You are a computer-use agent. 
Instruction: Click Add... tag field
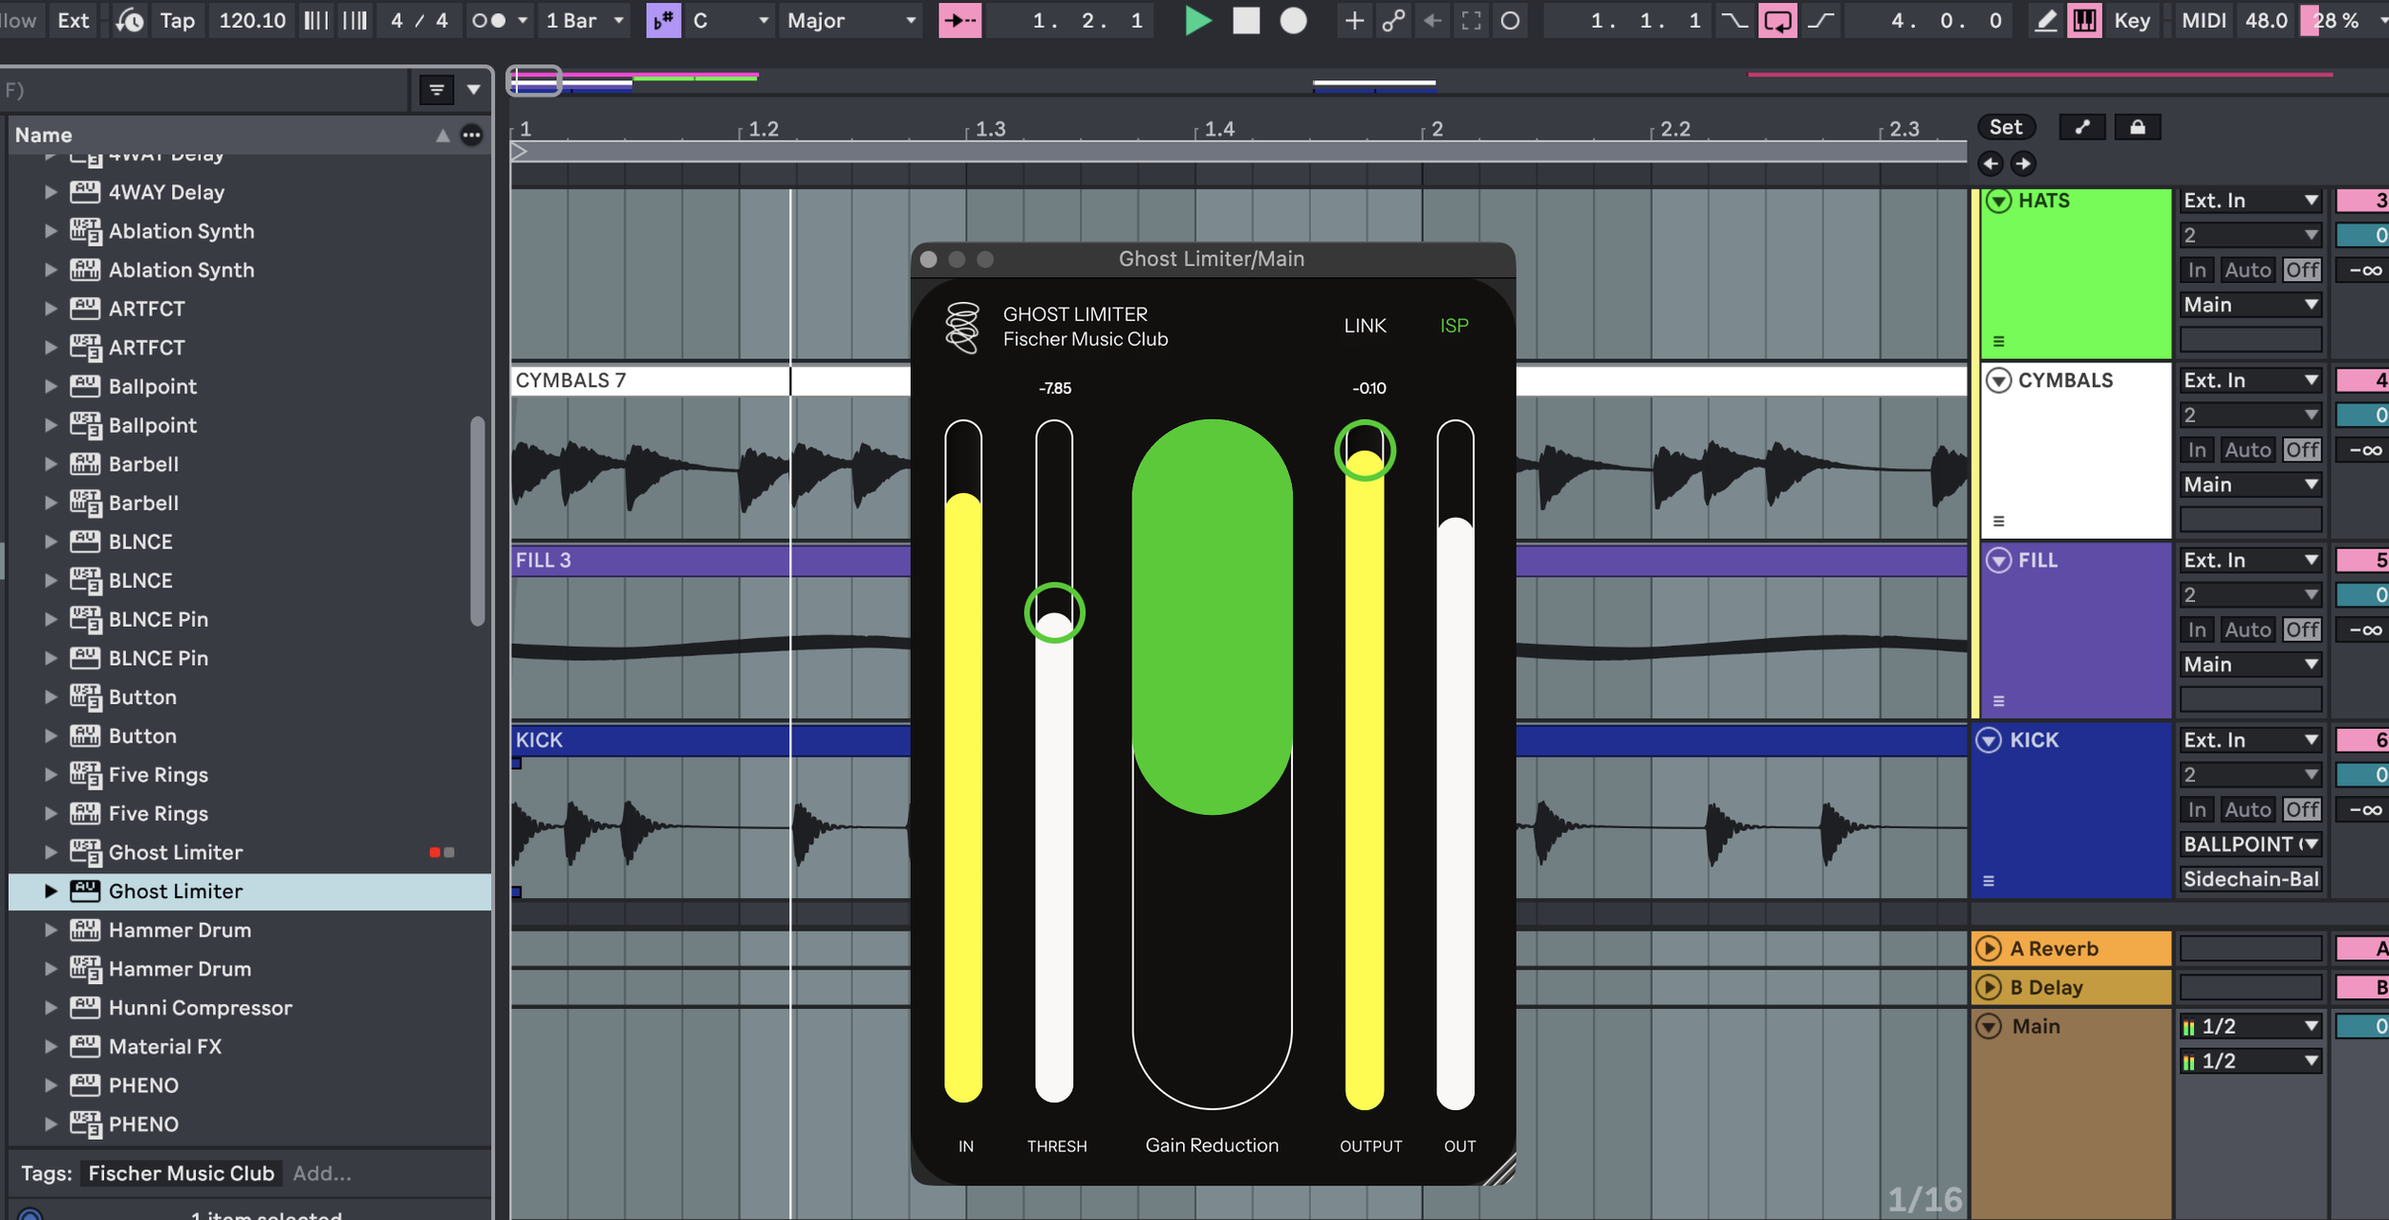[322, 1173]
